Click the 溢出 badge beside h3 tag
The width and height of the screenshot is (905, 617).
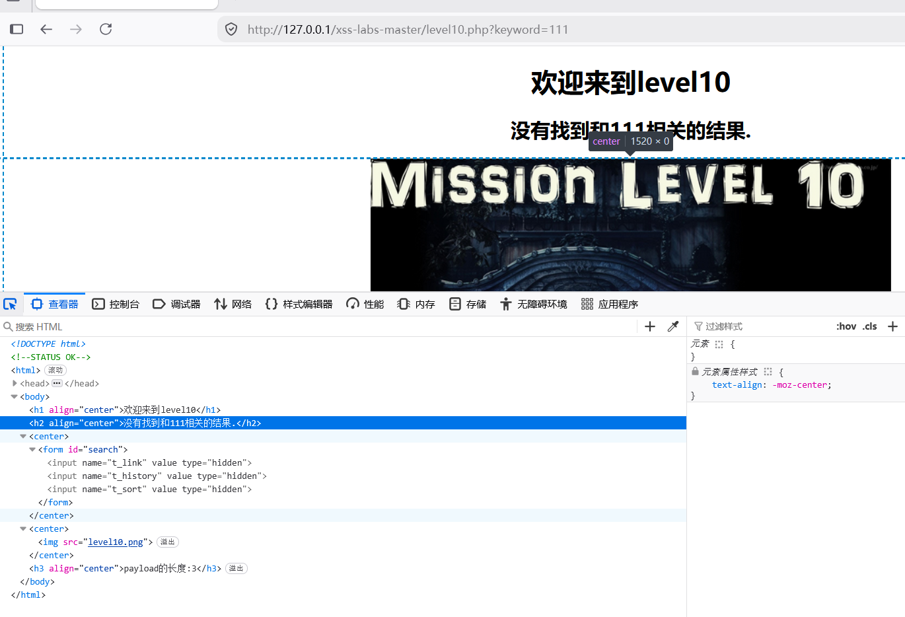pyautogui.click(x=236, y=568)
